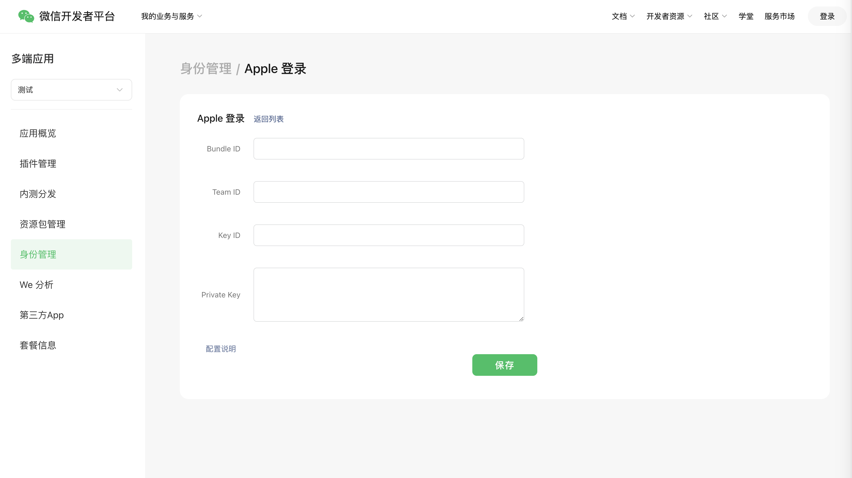This screenshot has height=478, width=852.
Task: Click the green 保存 button
Action: pos(504,365)
